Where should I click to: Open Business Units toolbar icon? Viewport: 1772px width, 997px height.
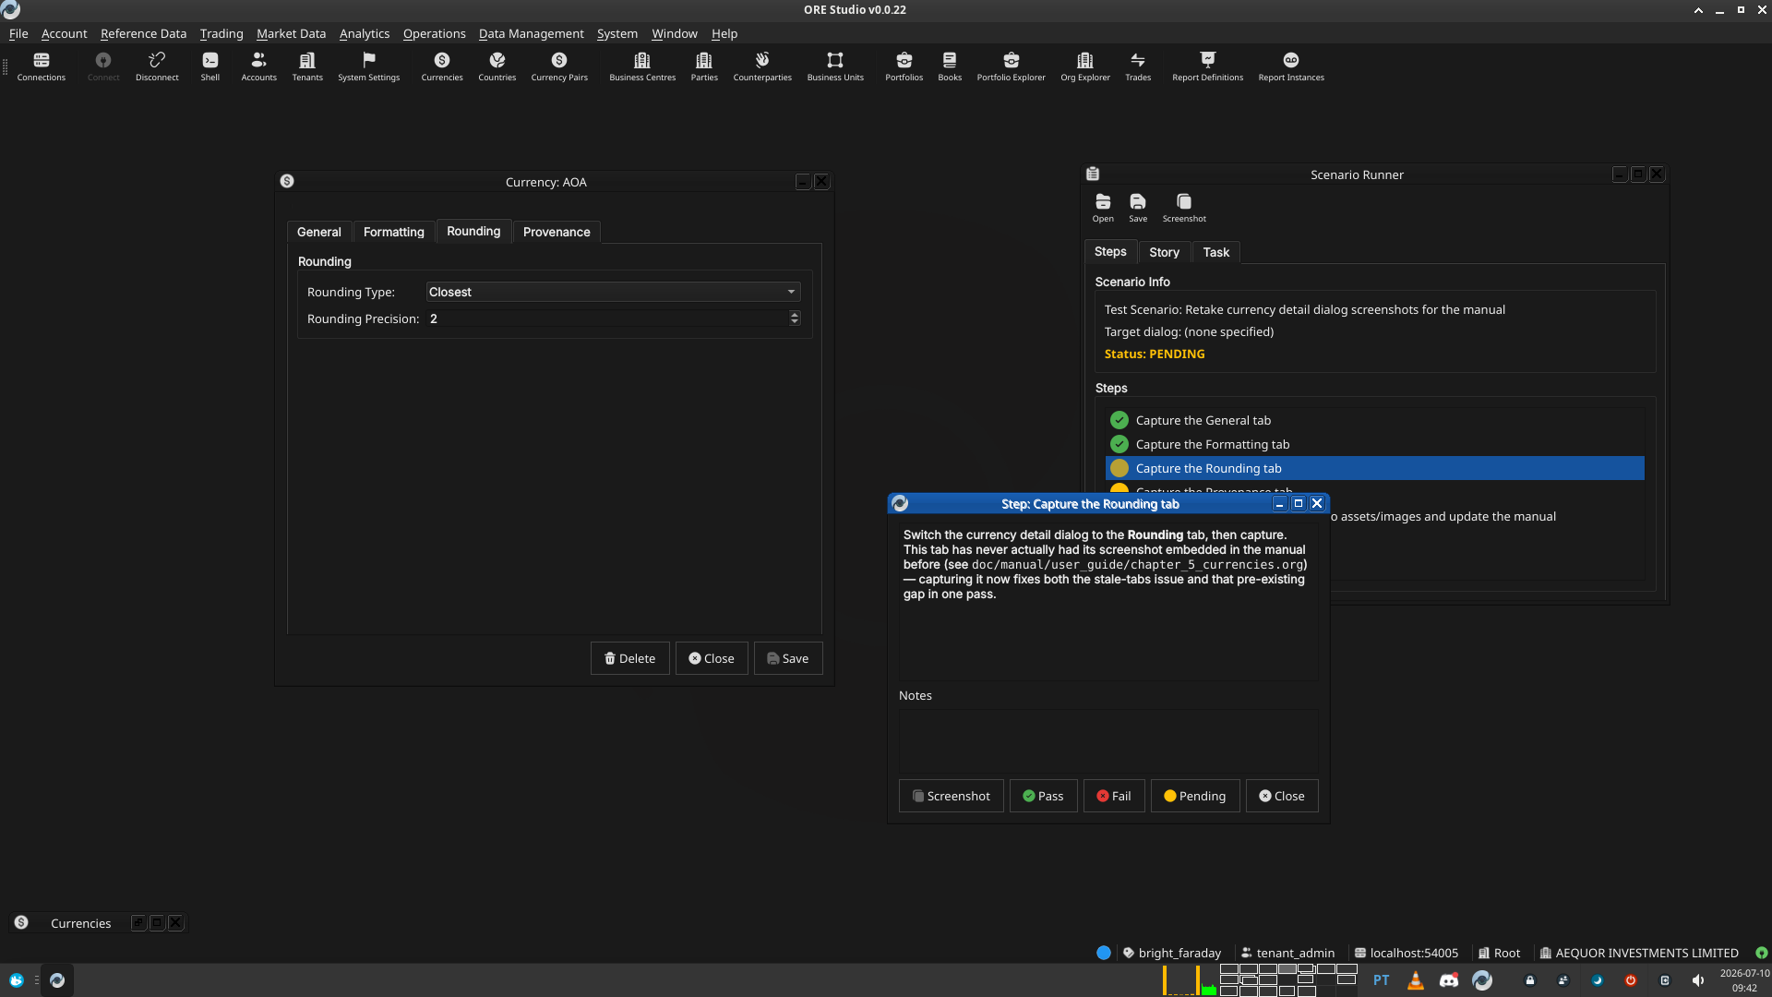point(835,66)
